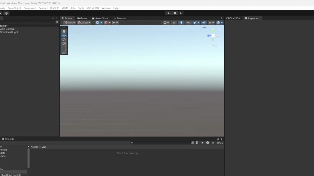
Task: Click the Pause button
Action: point(175,13)
